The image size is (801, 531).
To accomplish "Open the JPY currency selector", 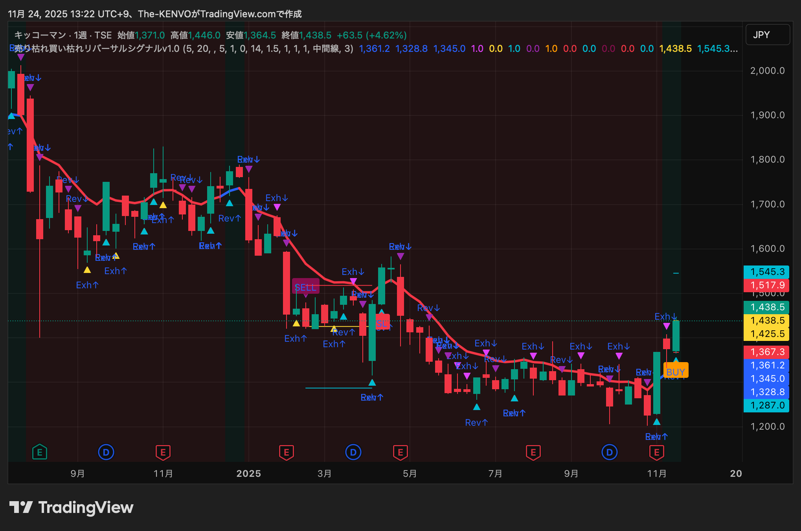I will pos(767,35).
